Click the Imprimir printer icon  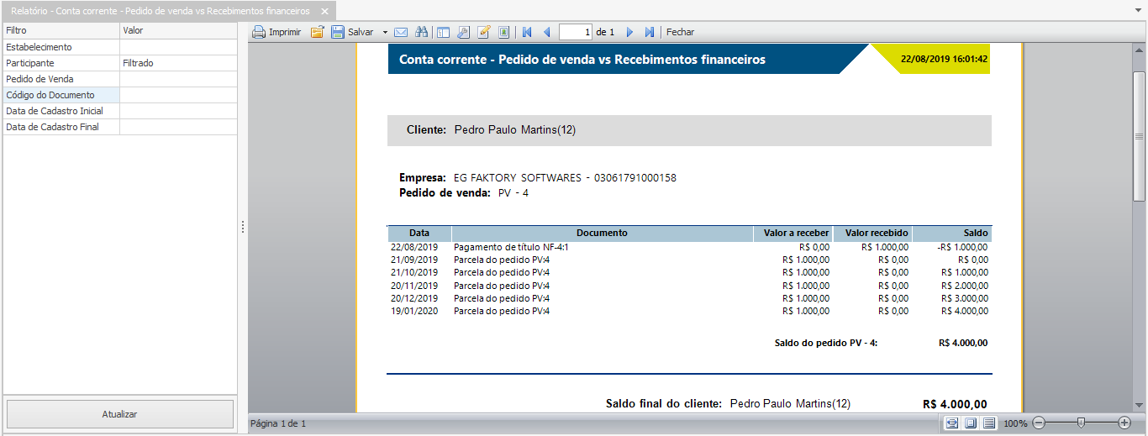coord(260,32)
